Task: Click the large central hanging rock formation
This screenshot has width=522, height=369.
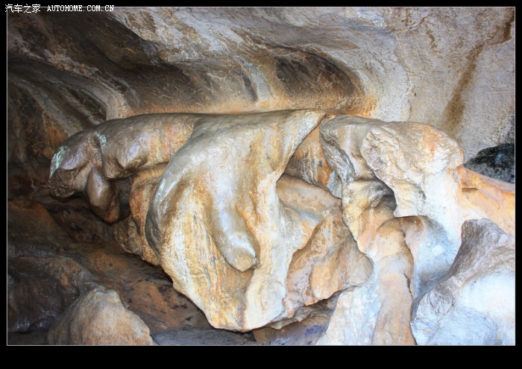Action: (x=224, y=216)
